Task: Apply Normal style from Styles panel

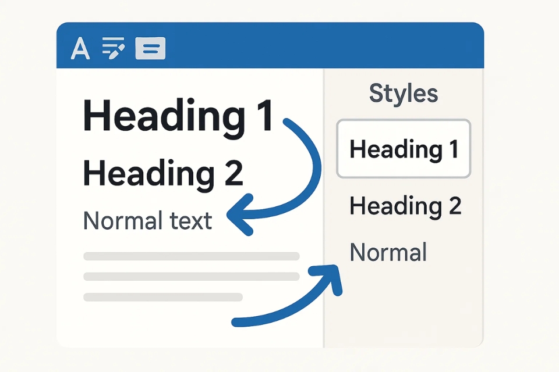Action: click(388, 253)
